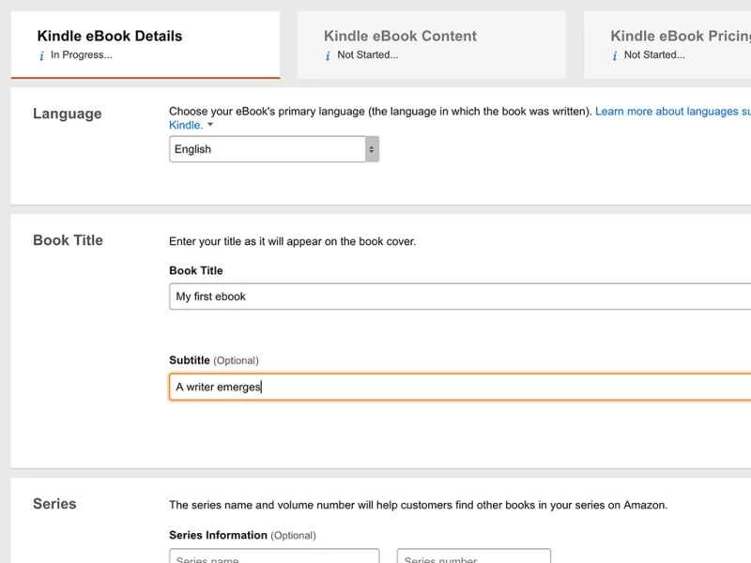
Task: Click the In Progress status text
Action: pos(81,55)
